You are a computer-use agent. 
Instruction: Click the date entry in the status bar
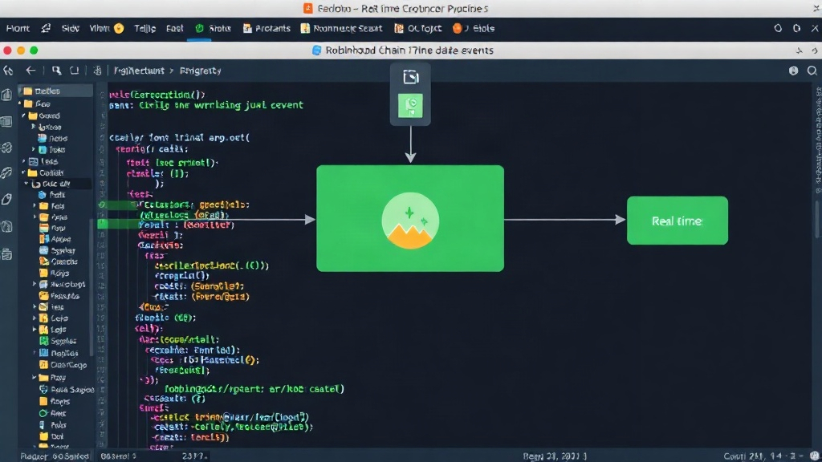(555, 456)
